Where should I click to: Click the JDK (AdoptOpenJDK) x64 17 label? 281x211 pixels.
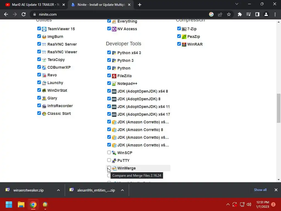coord(144,115)
